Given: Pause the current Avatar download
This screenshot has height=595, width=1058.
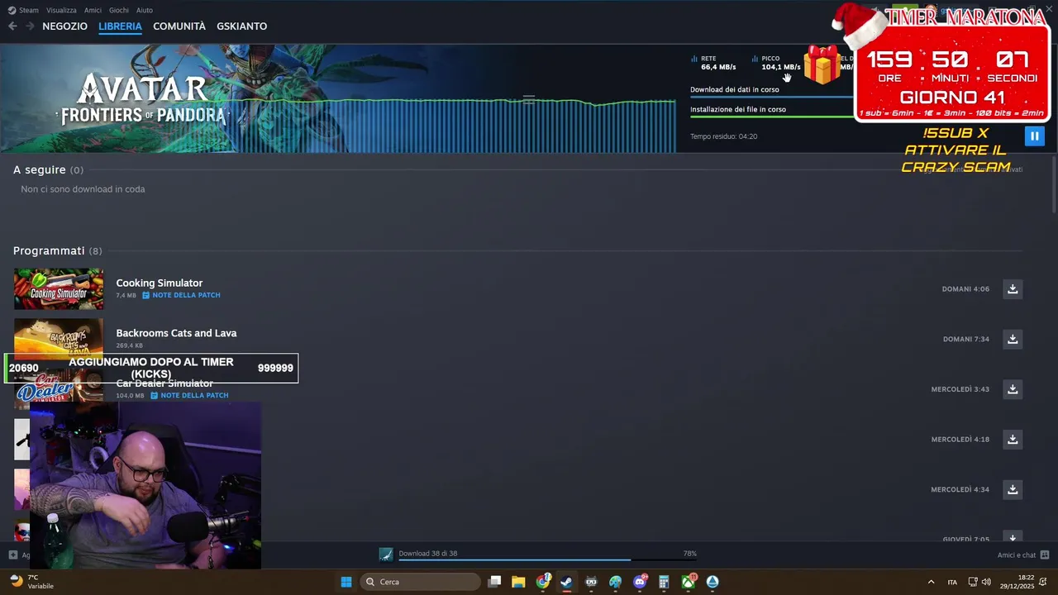Looking at the screenshot, I should click(1034, 136).
